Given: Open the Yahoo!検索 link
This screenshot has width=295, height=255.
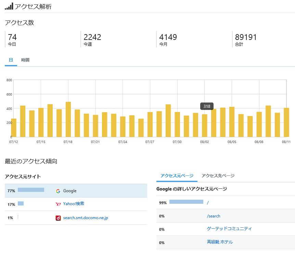Looking at the screenshot, I should [74, 203].
